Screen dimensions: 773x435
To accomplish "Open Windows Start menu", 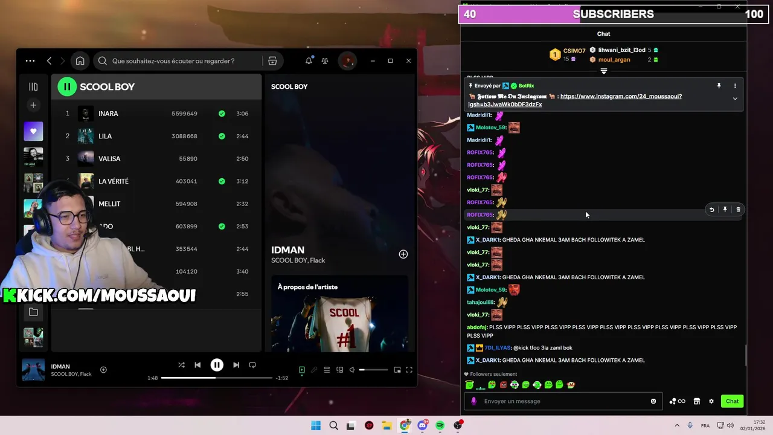I will coord(316,425).
